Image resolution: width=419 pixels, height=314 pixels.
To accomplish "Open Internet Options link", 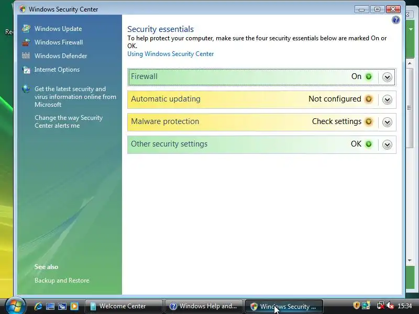I will (57, 70).
